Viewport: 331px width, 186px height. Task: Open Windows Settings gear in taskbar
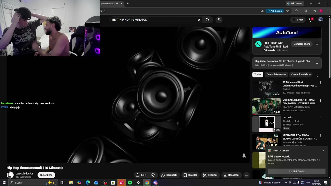pyautogui.click(x=138, y=183)
